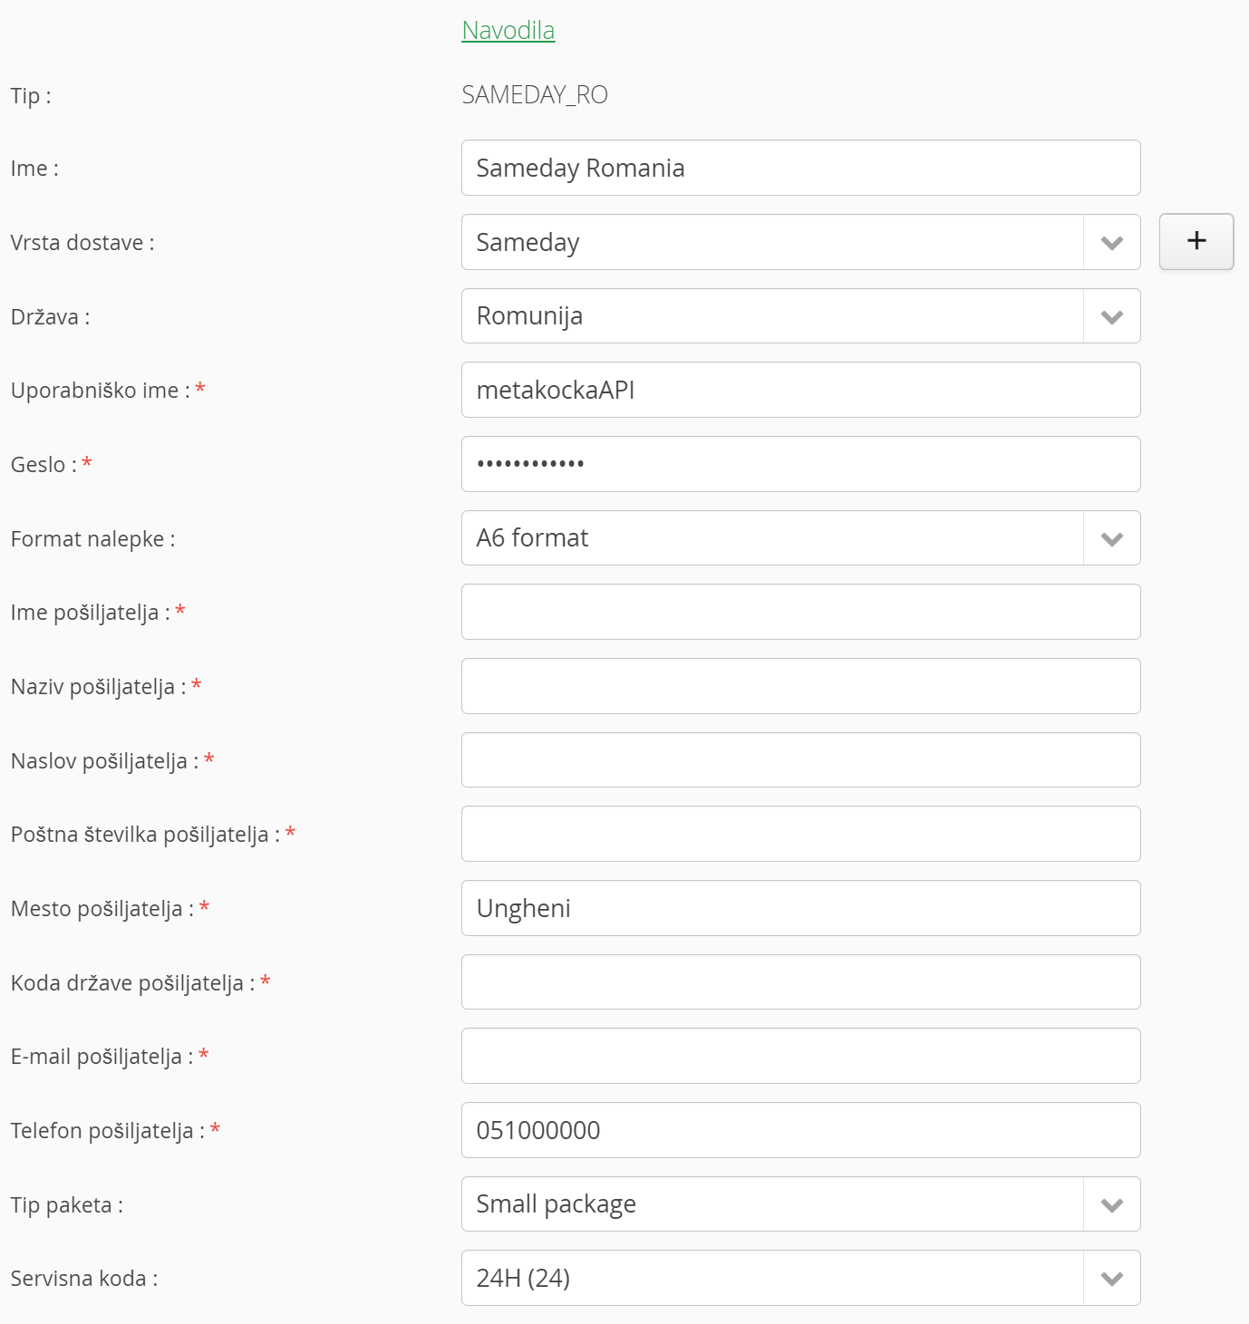Click the Mesto pošiljatelja label
The image size is (1249, 1324).
coord(102,909)
